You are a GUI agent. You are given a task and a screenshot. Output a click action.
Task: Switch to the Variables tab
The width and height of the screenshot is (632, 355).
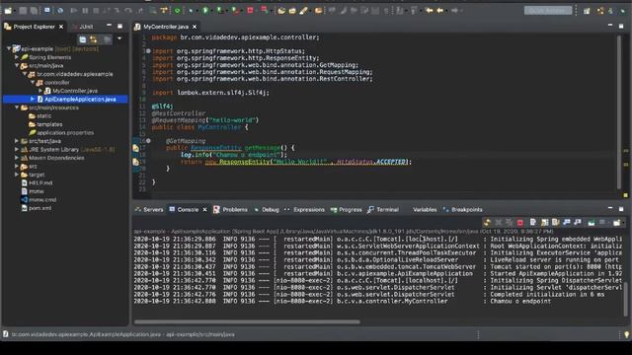tap(425, 210)
